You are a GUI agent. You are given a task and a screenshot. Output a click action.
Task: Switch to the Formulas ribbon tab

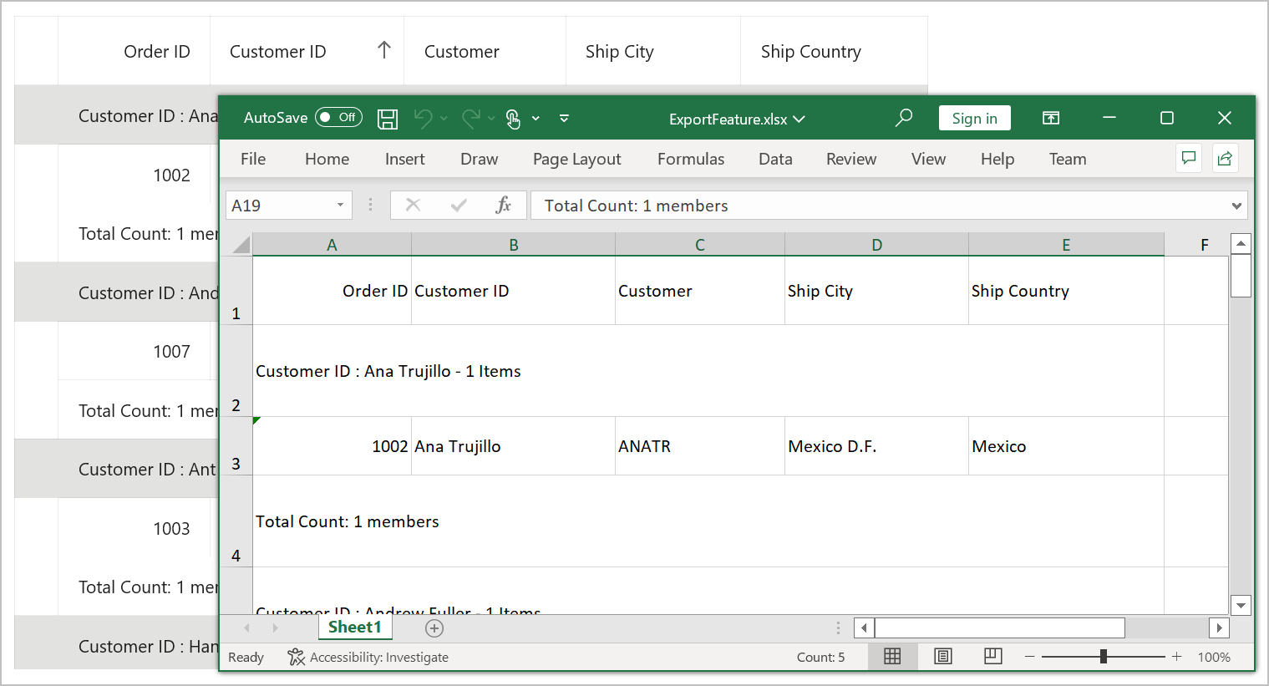[691, 159]
